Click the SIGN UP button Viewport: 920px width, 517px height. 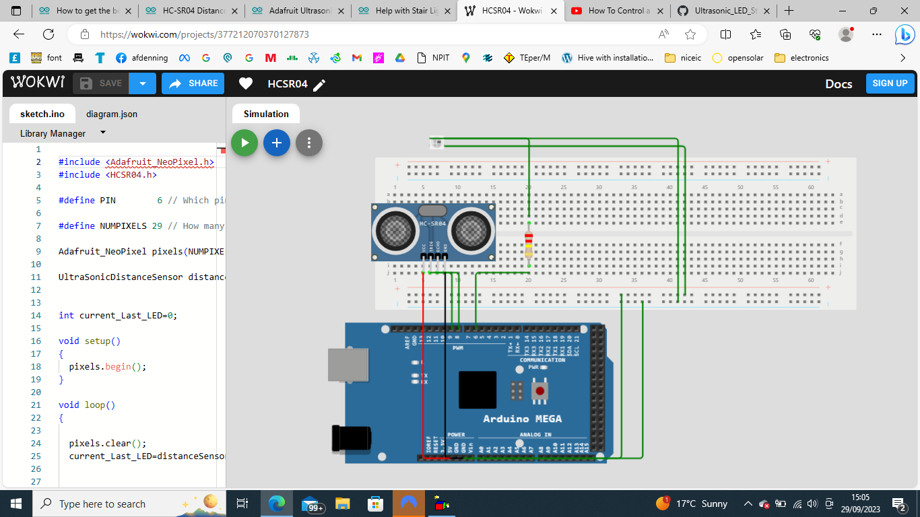pos(890,83)
